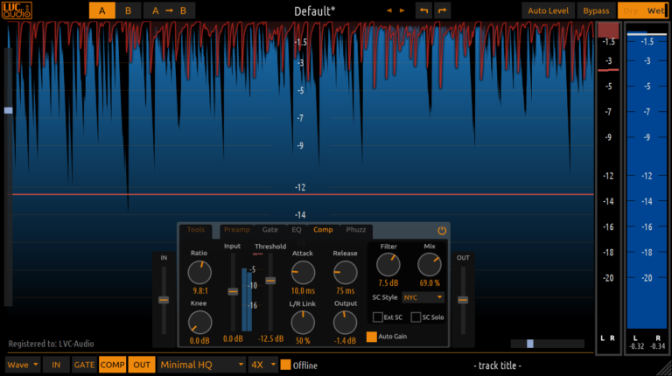Open the Phuzz tab
The width and height of the screenshot is (672, 376).
355,230
